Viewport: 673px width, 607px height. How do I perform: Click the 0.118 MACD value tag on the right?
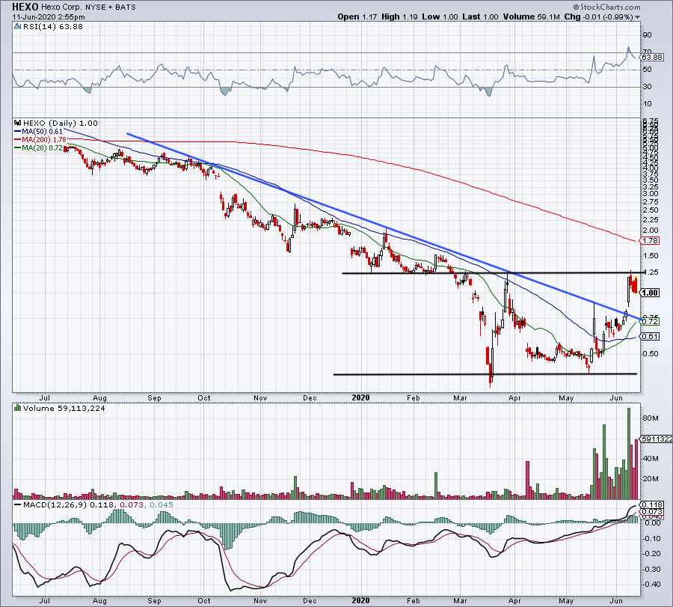[x=651, y=504]
